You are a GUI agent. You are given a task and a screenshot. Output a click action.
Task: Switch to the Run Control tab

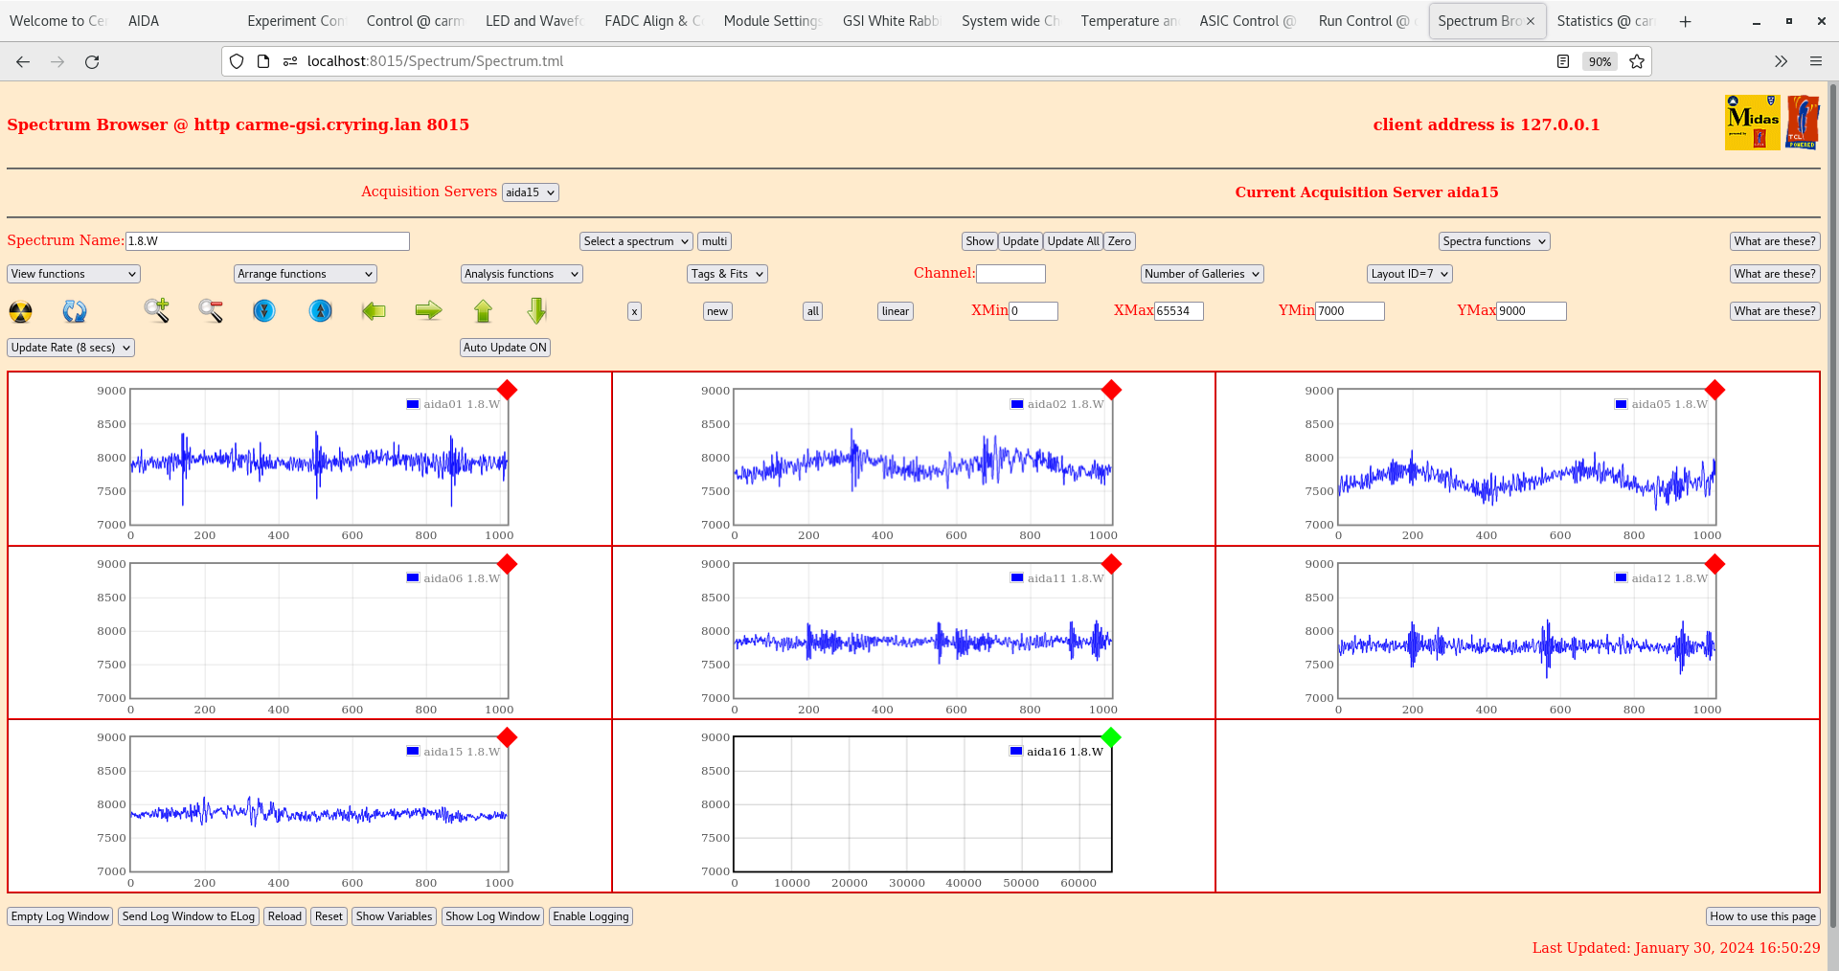(1362, 21)
